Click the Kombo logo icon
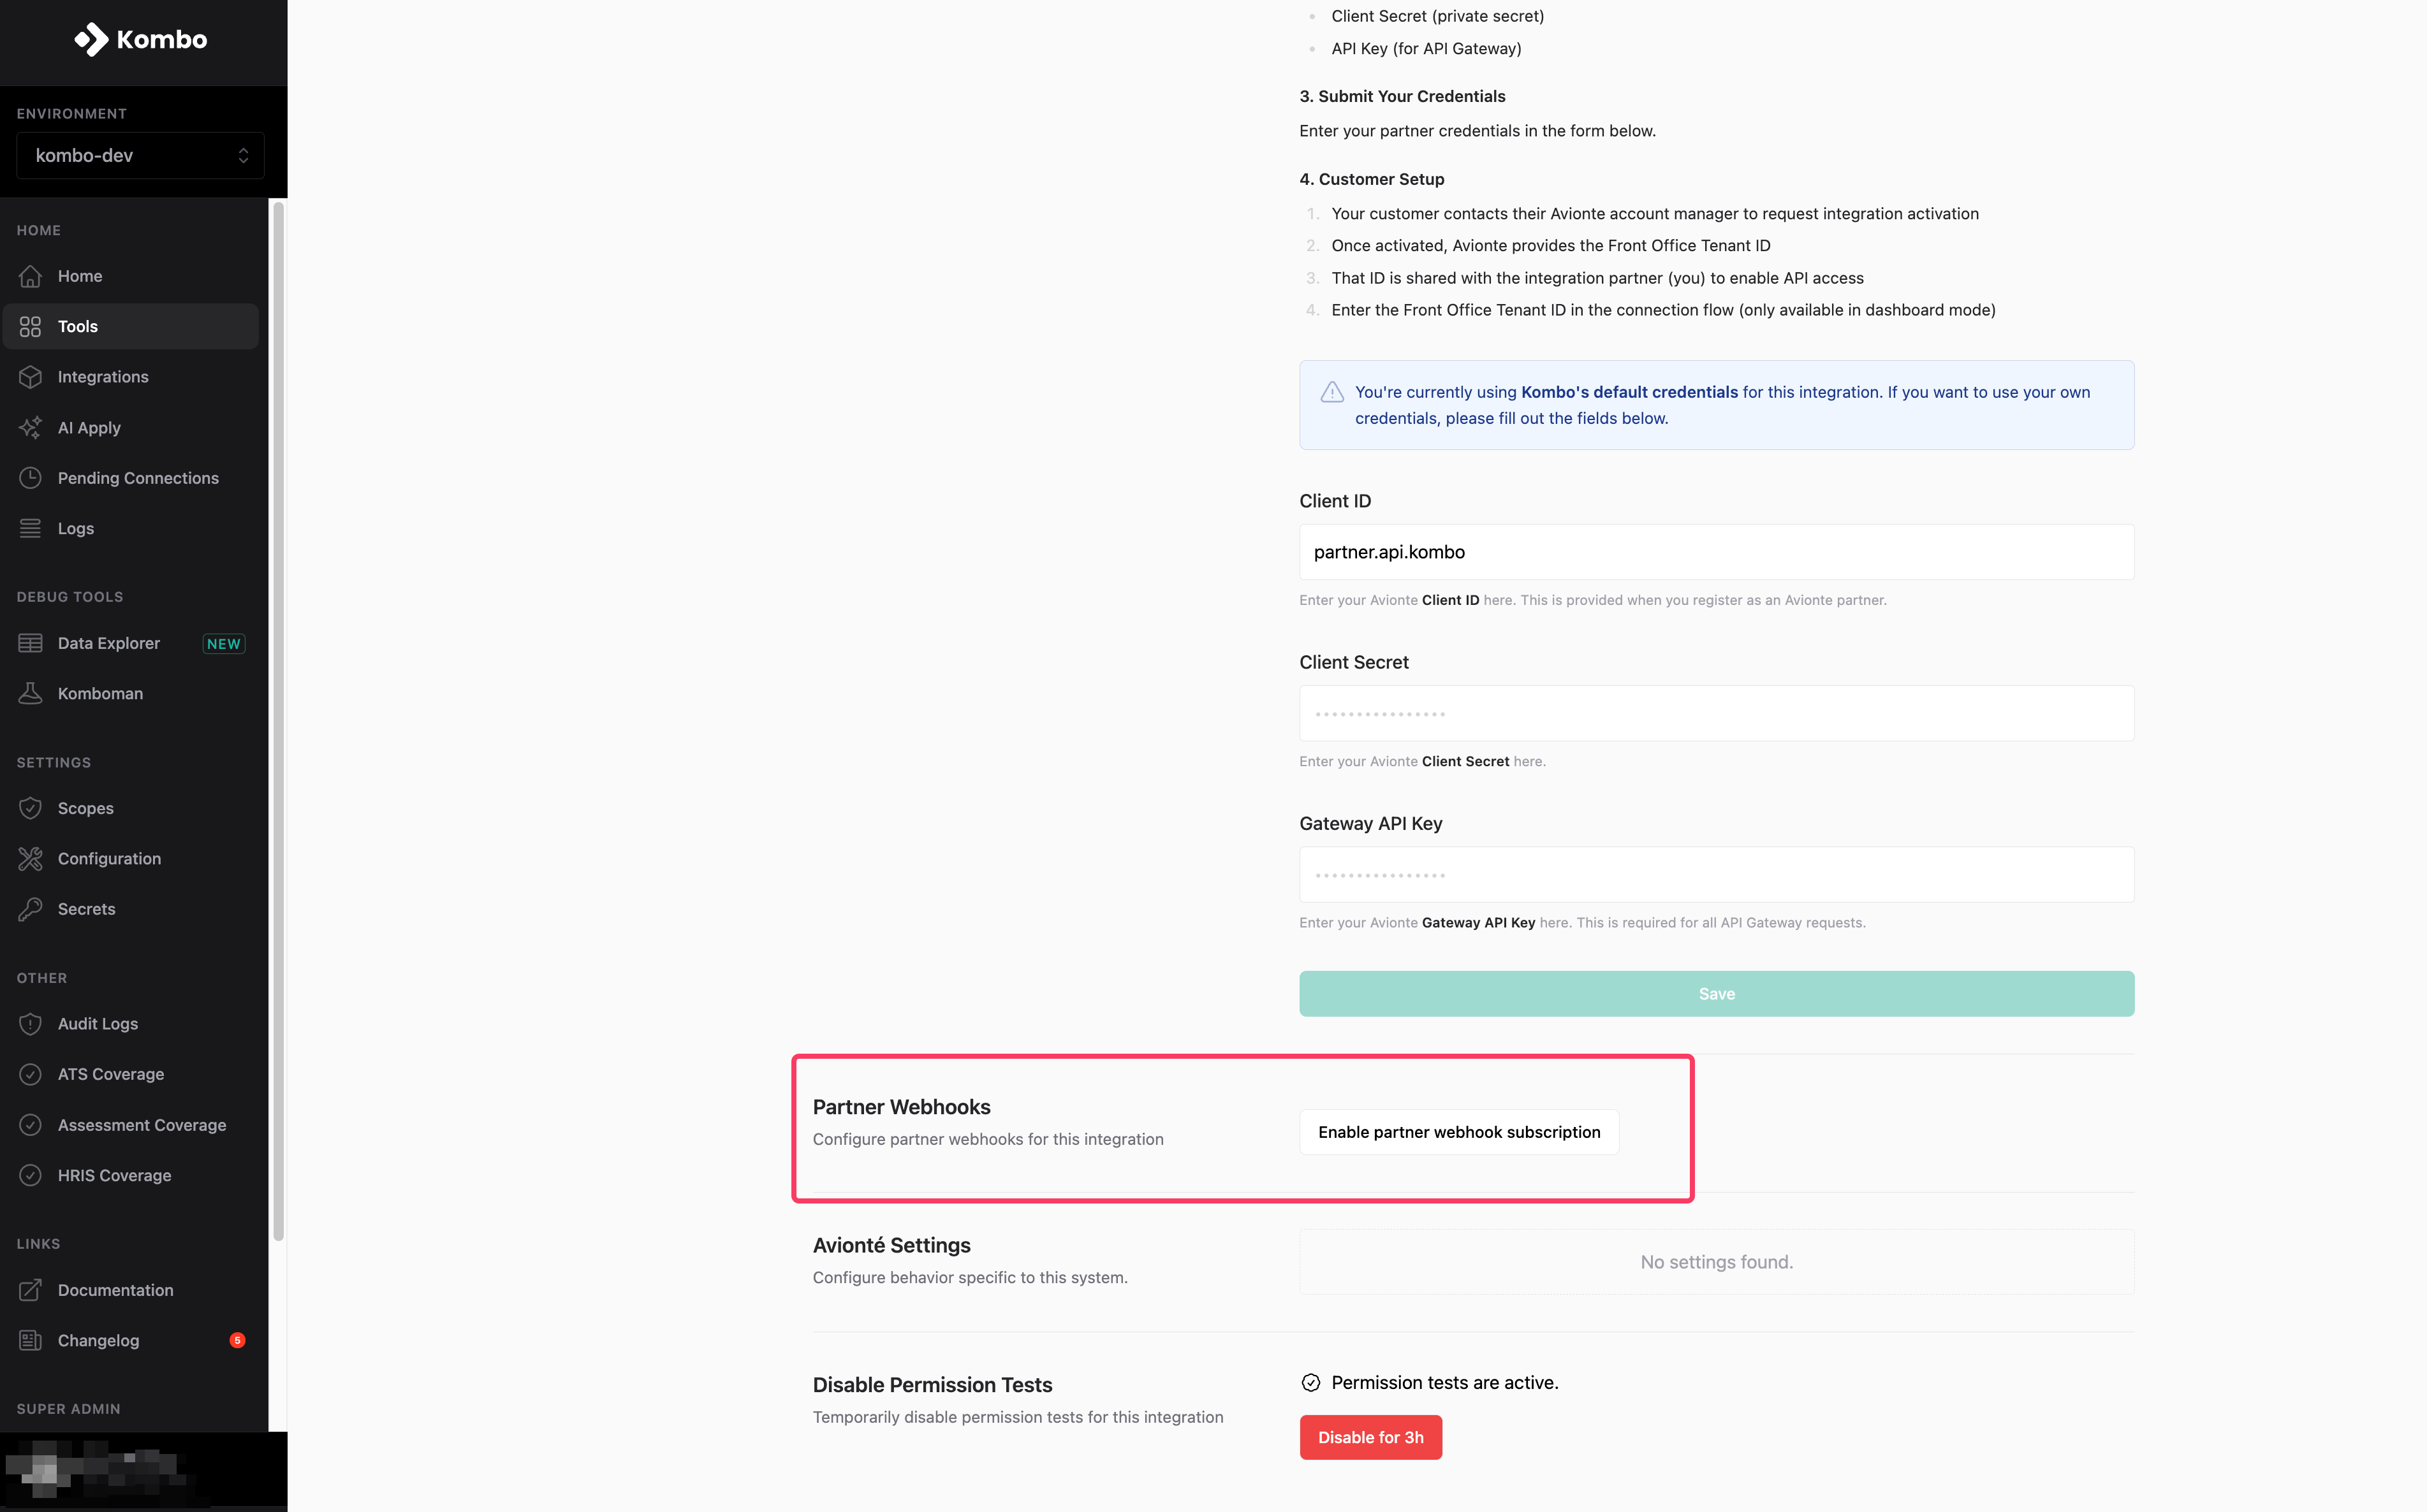The width and height of the screenshot is (2427, 1512). tap(91, 40)
